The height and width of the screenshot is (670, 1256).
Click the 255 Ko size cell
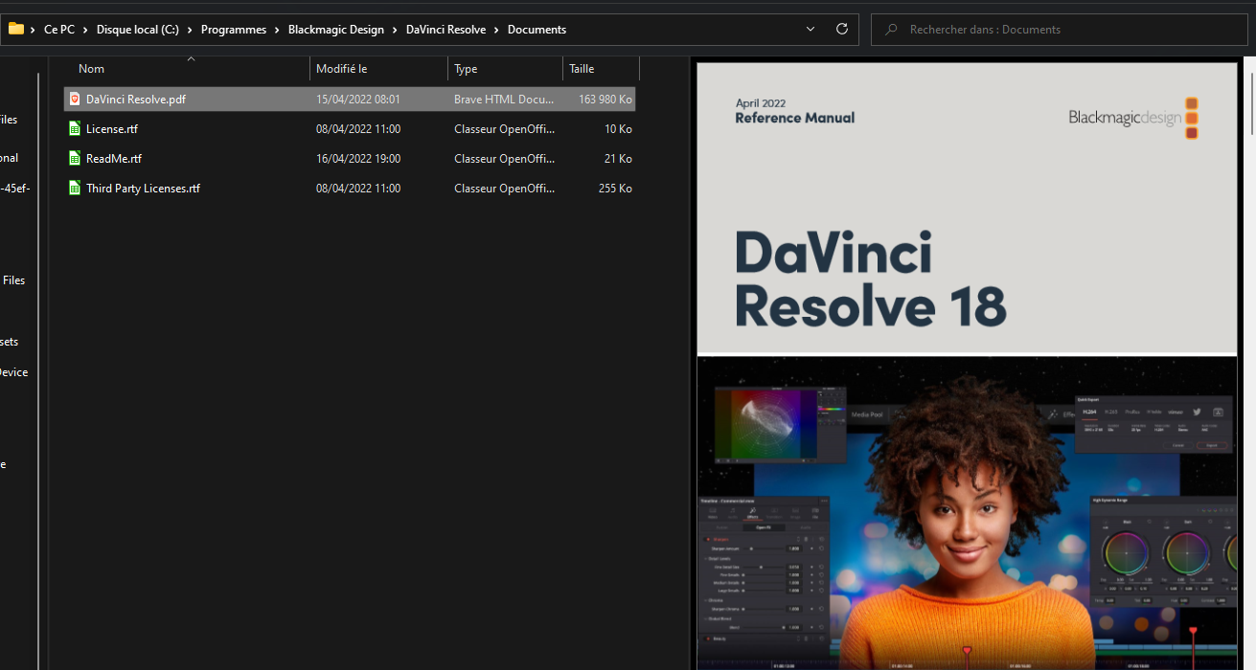pyautogui.click(x=615, y=189)
